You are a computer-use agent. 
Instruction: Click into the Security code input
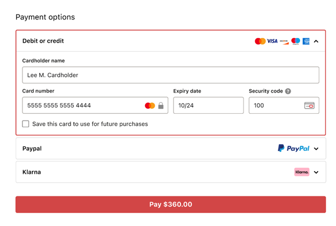click(x=274, y=105)
